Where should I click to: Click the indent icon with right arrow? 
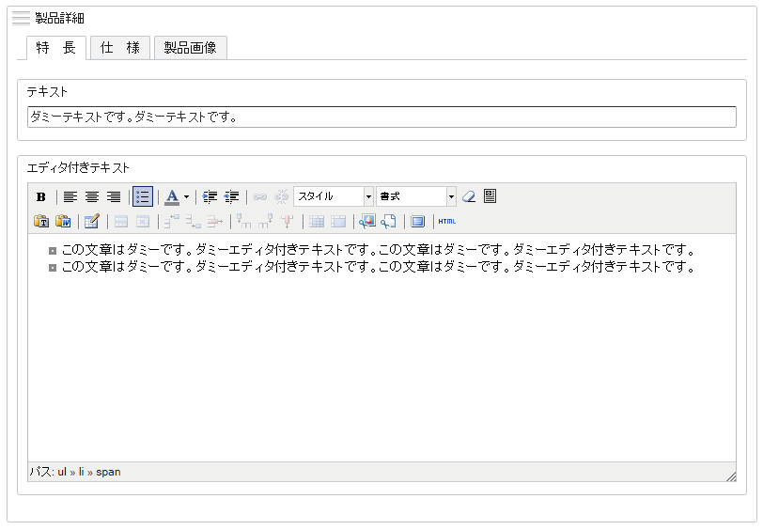point(210,196)
